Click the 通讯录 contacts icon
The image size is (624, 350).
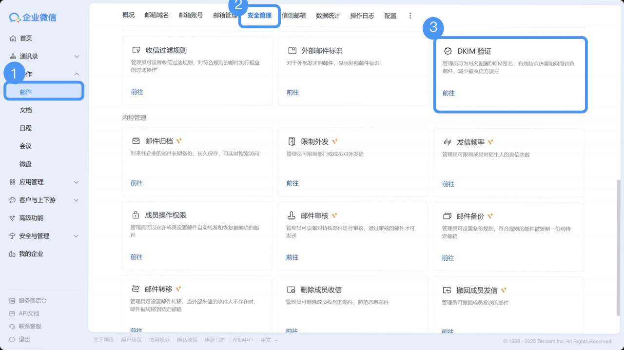[13, 57]
